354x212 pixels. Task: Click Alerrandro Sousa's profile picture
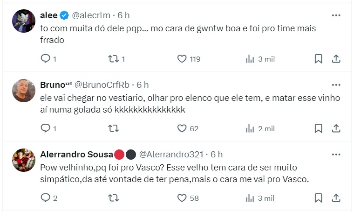click(x=24, y=160)
